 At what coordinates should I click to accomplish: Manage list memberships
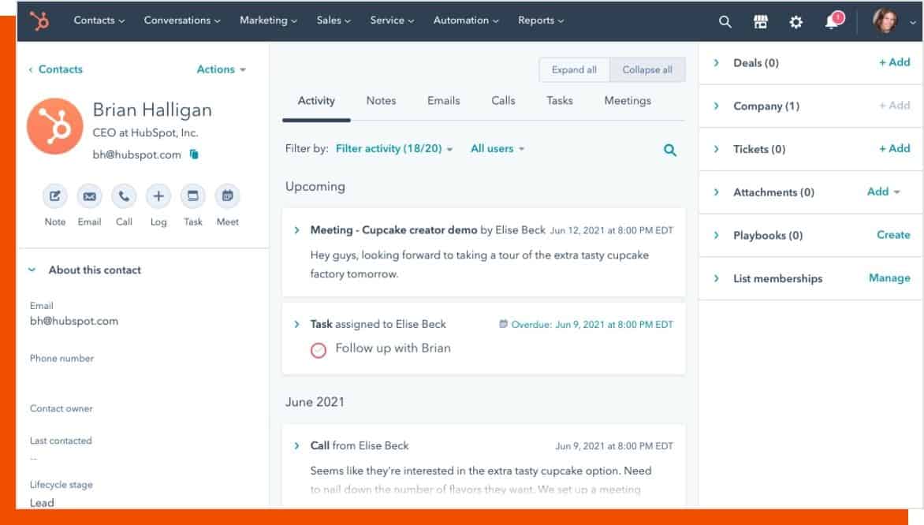pyautogui.click(x=890, y=278)
